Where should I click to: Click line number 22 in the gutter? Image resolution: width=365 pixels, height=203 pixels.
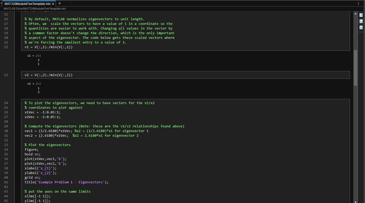[x=6, y=47]
